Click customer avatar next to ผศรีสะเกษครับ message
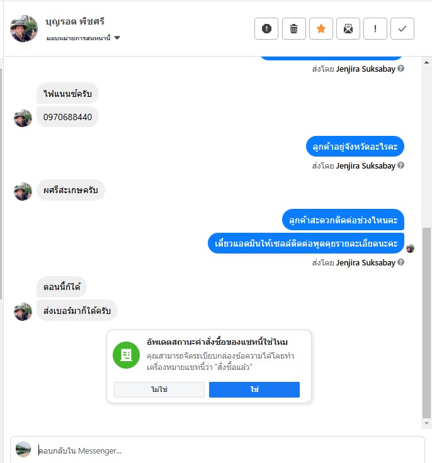Viewport: 432px width, 463px height. click(23, 191)
